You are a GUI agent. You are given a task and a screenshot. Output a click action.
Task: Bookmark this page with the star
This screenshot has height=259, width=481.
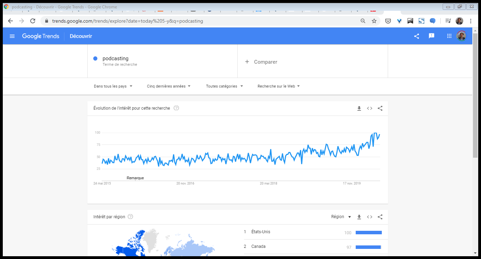click(374, 21)
